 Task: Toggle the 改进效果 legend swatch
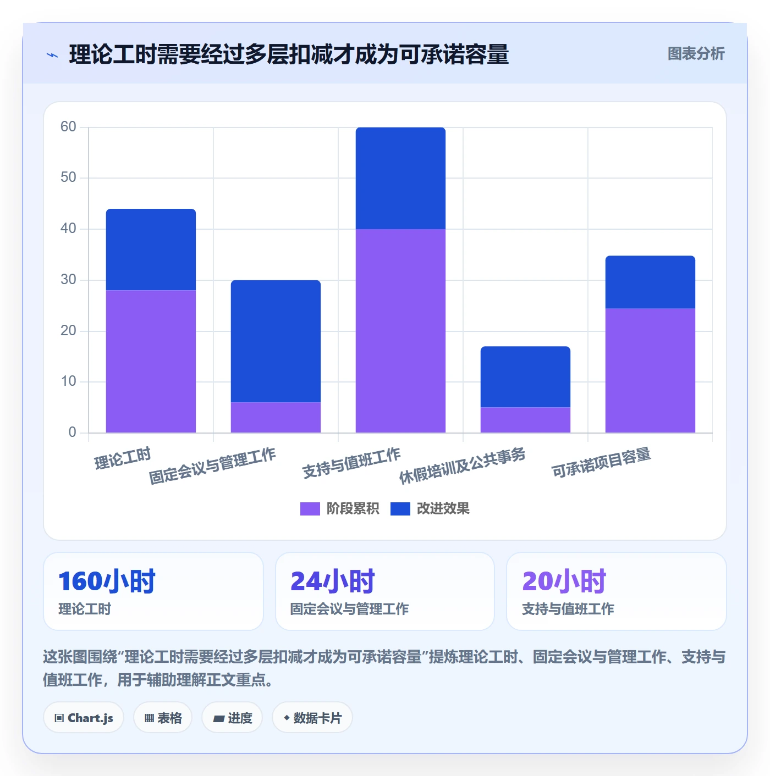(x=400, y=509)
